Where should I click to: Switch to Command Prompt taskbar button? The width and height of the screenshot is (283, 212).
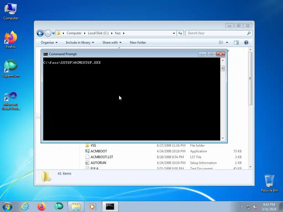tap(110, 206)
